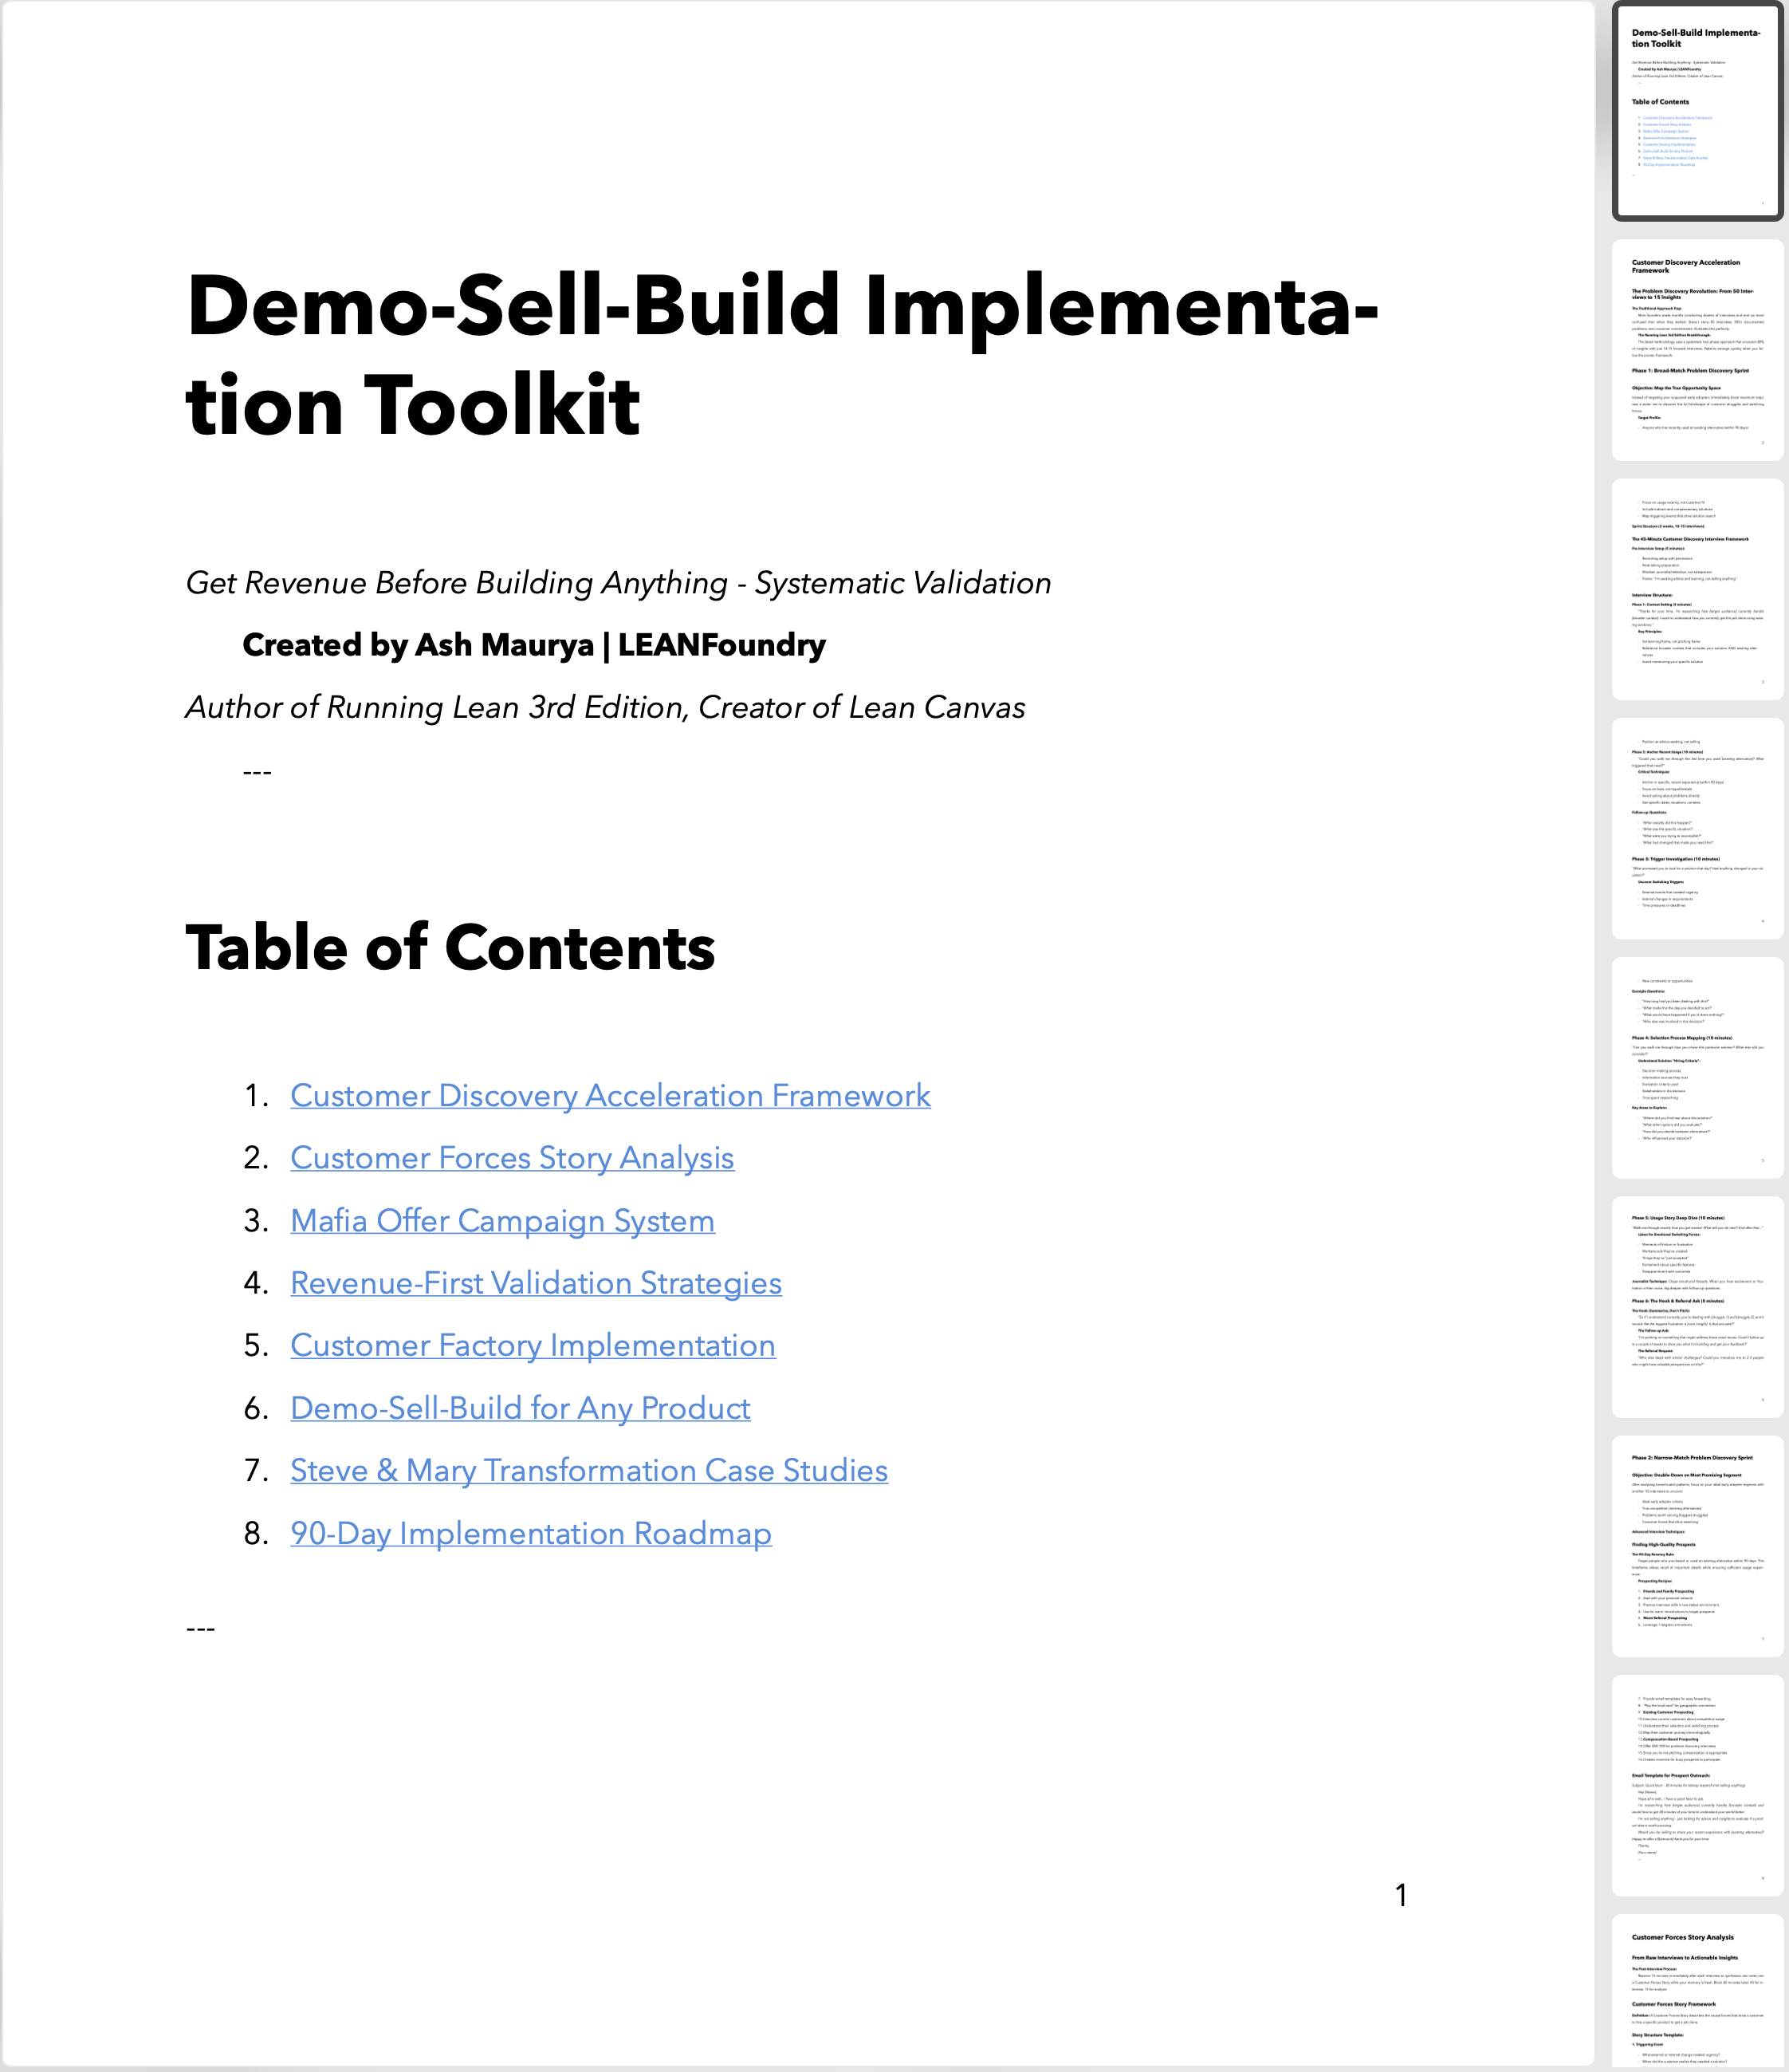Screen dimensions: 1789x2072
Task: Open Steve & Mary Transformation Case Studies
Action: 588,1471
